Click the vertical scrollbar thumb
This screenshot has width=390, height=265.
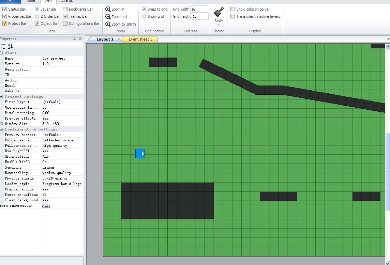tap(388, 172)
